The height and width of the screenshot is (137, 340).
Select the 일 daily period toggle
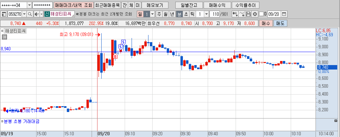[x=140, y=14]
